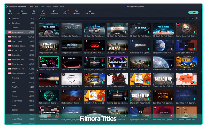Screen dimensions: 206x128
Task: Select the Basketball Season category
Action: pyautogui.click(x=20, y=46)
